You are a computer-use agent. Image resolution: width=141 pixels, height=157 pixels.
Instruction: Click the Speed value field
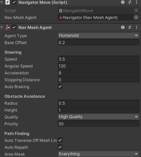pos(98,59)
